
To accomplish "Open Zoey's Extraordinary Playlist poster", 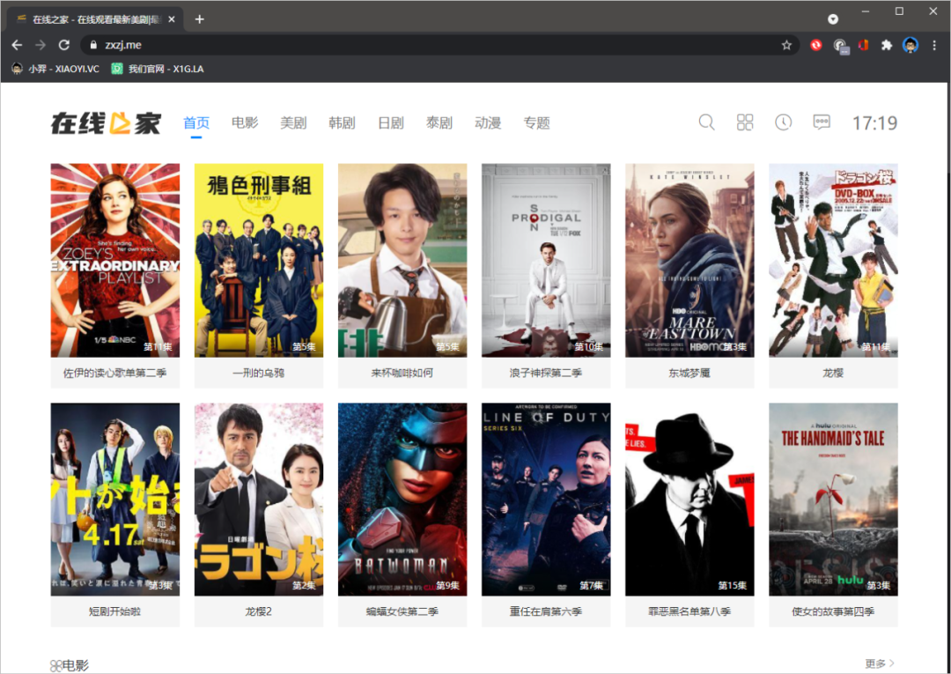I will pyautogui.click(x=115, y=260).
